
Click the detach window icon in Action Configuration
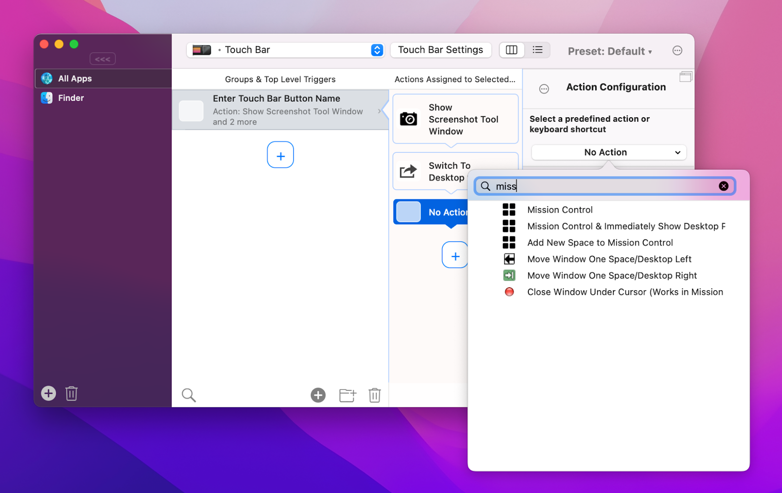(x=686, y=77)
